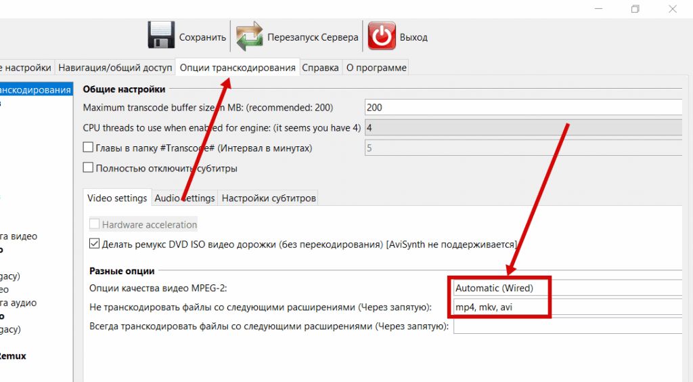Image resolution: width=693 pixels, height=382 pixels.
Task: Open the CPU threads combo box
Action: pyautogui.click(x=524, y=128)
